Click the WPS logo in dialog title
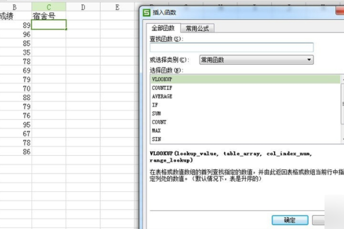Image resolution: width=344 pixels, height=229 pixels. point(146,13)
